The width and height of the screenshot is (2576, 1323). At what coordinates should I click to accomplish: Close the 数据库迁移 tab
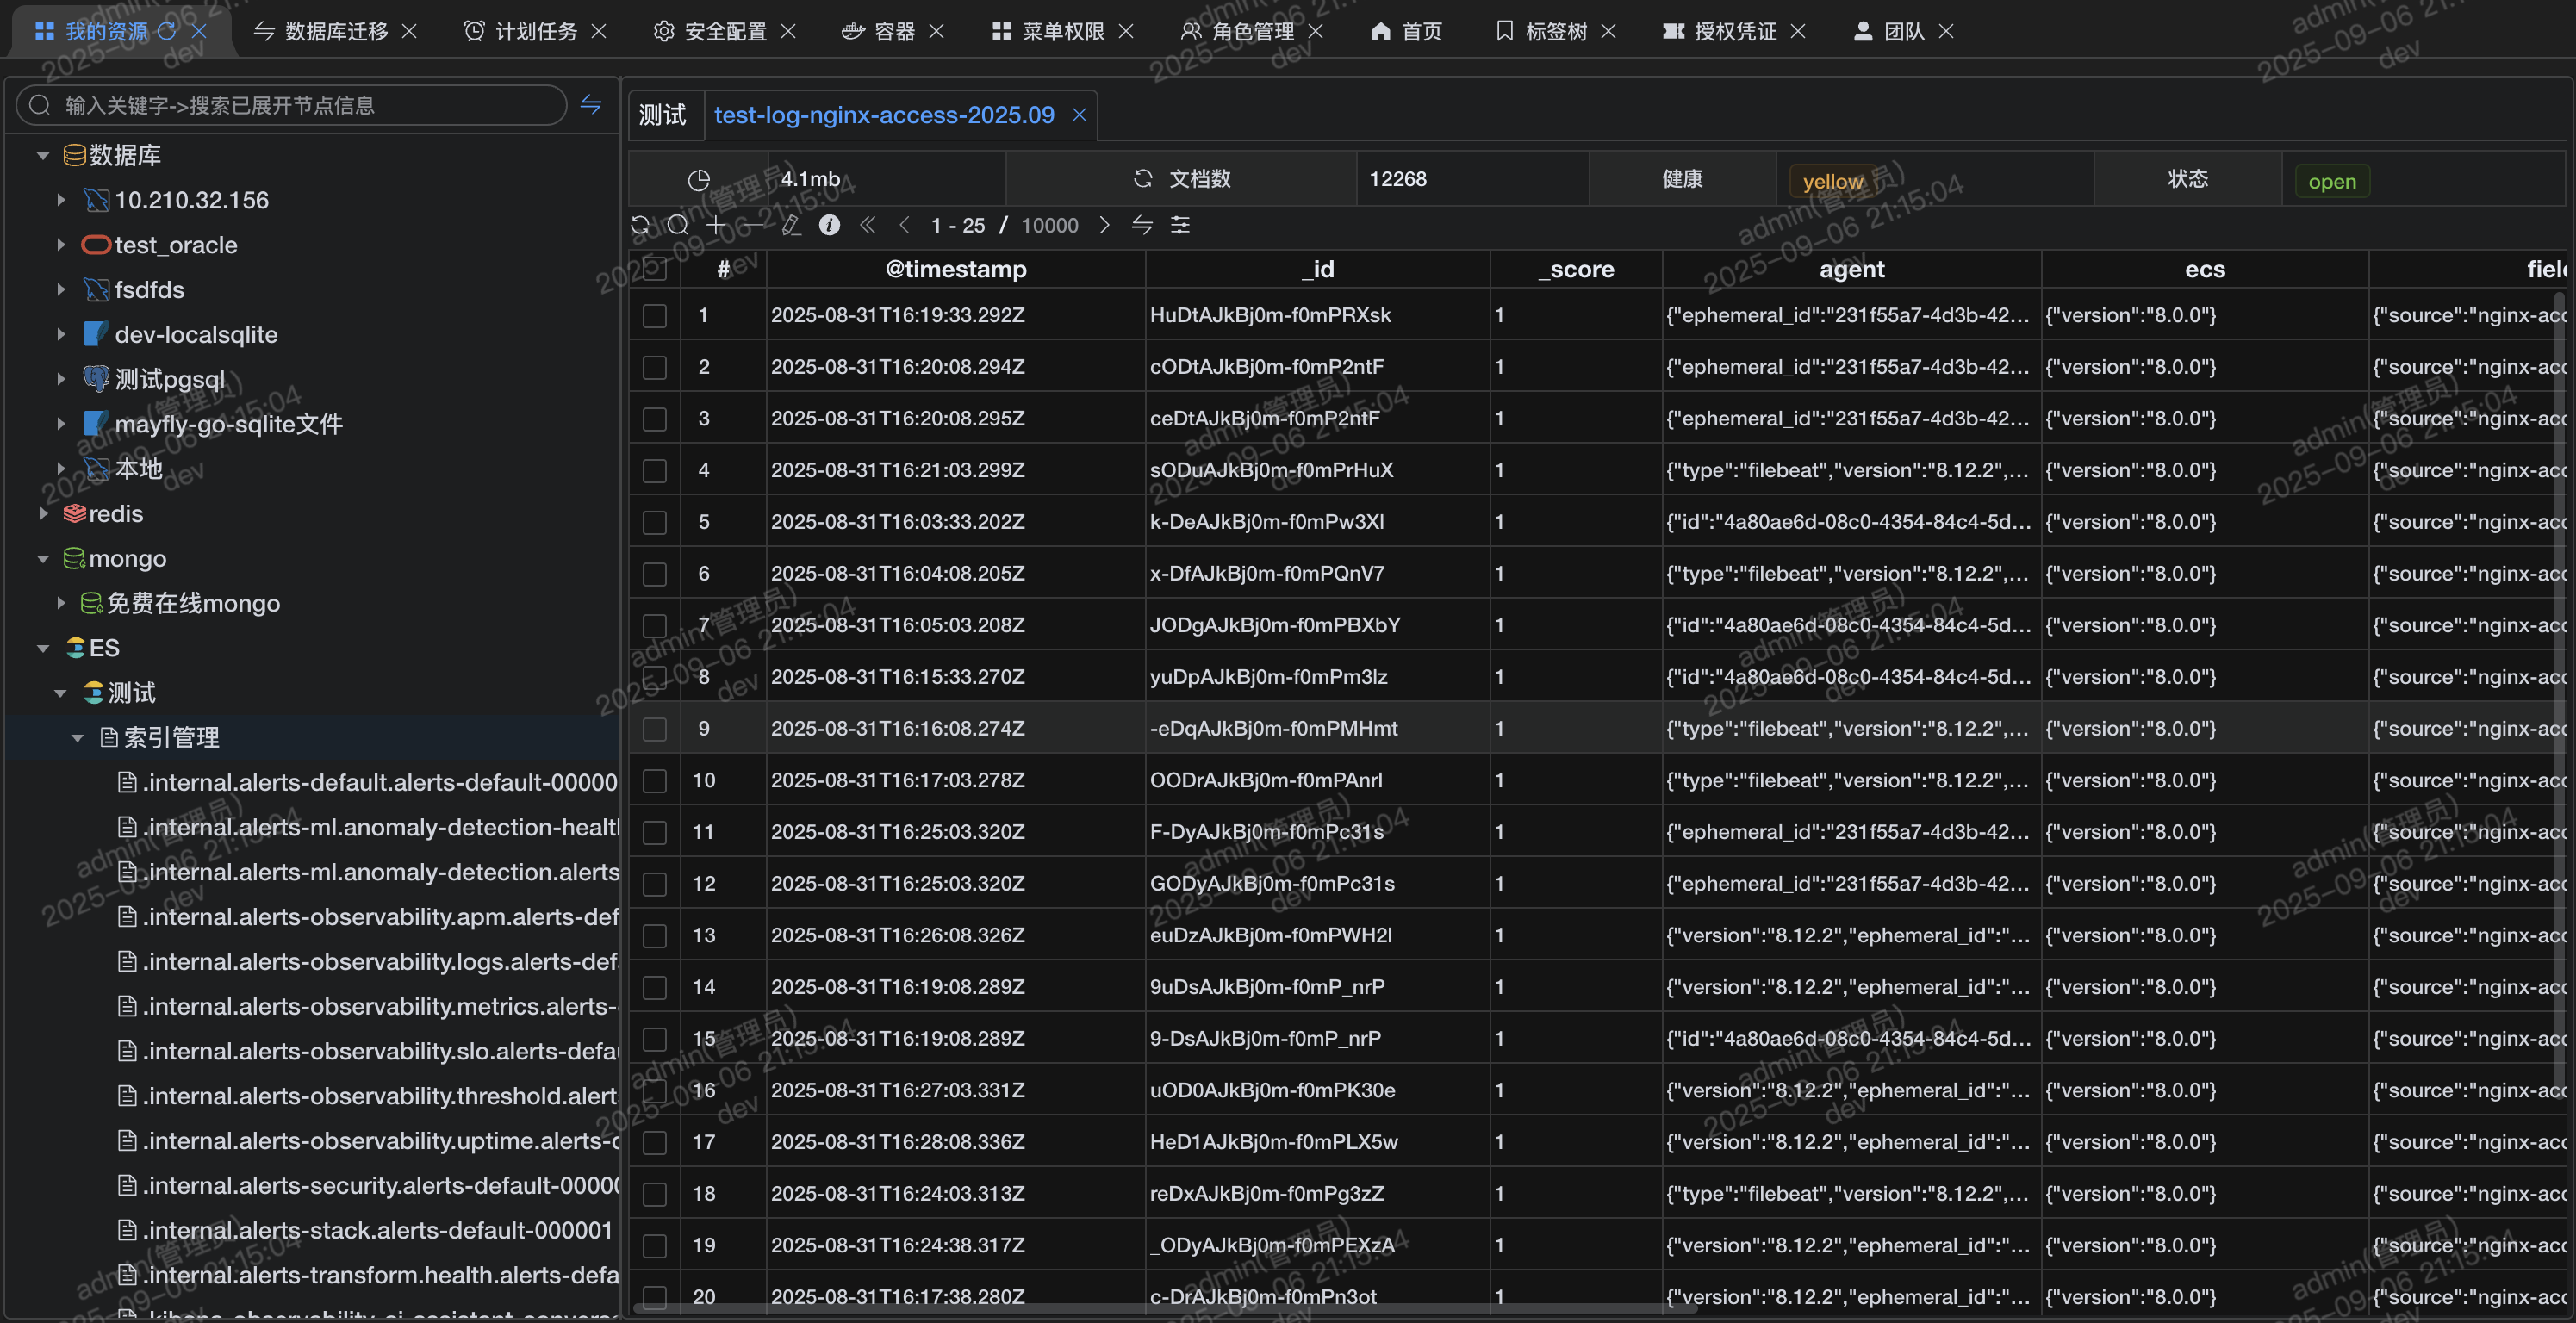pyautogui.click(x=409, y=31)
